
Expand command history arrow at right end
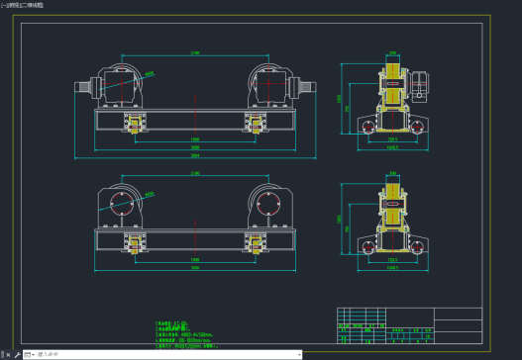pyautogui.click(x=299, y=355)
